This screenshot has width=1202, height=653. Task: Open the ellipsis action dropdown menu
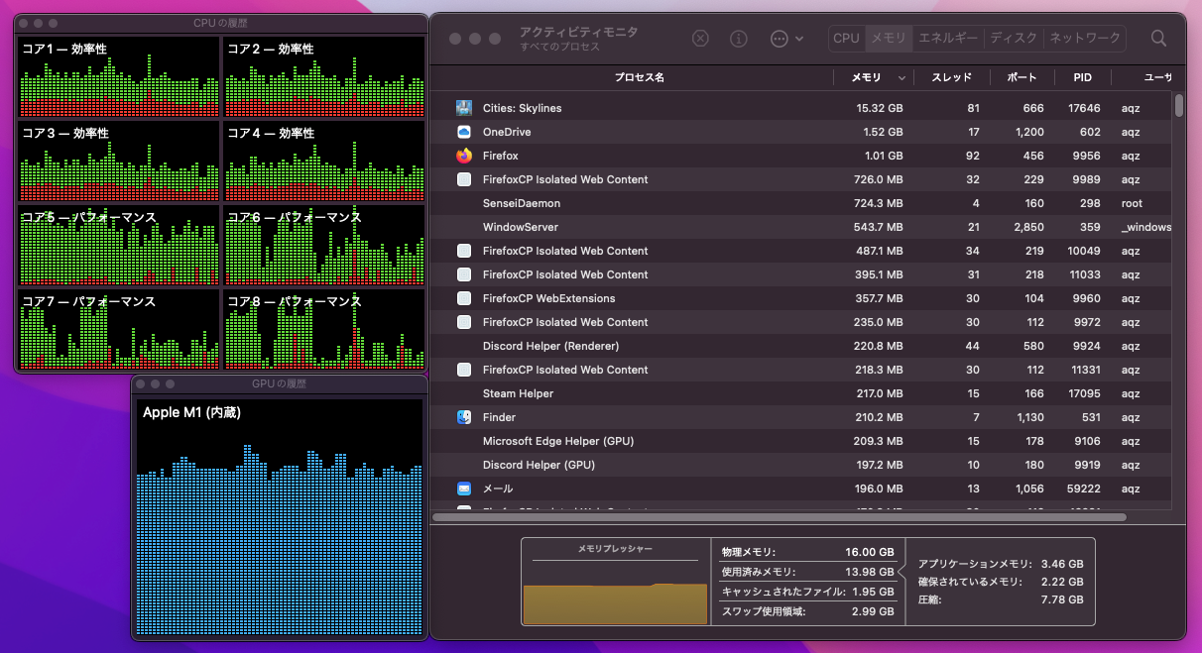785,39
